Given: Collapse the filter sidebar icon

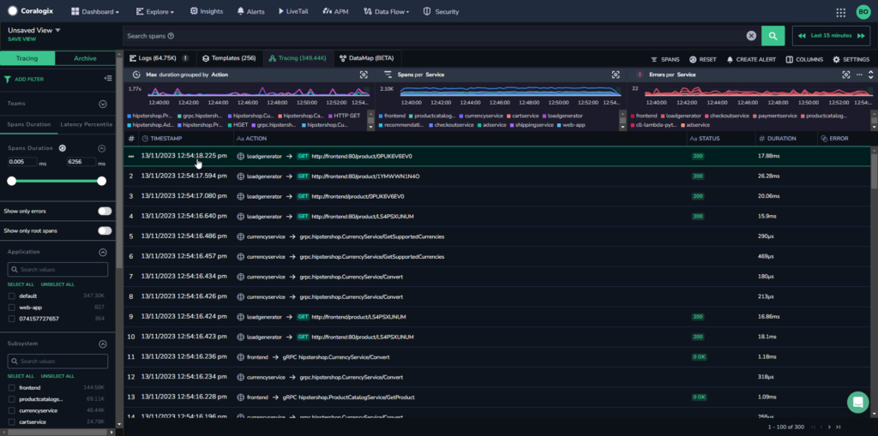Looking at the screenshot, I should pyautogui.click(x=108, y=79).
